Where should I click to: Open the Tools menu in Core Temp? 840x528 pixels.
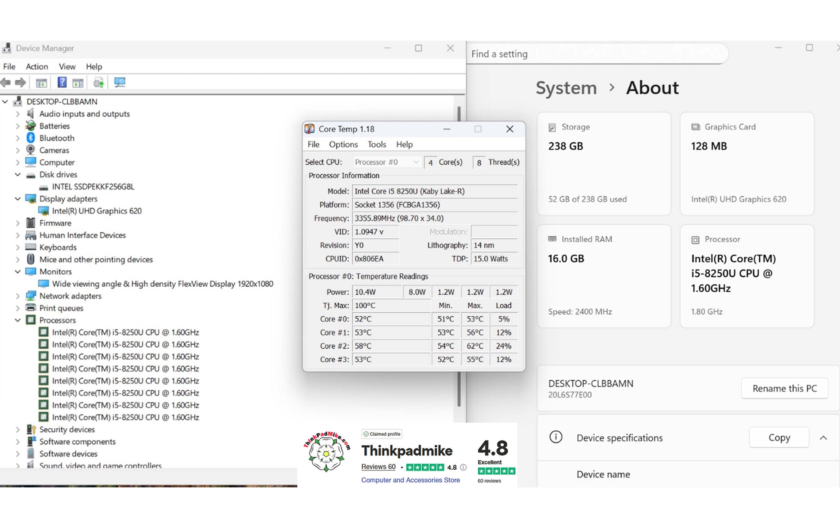pyautogui.click(x=376, y=144)
